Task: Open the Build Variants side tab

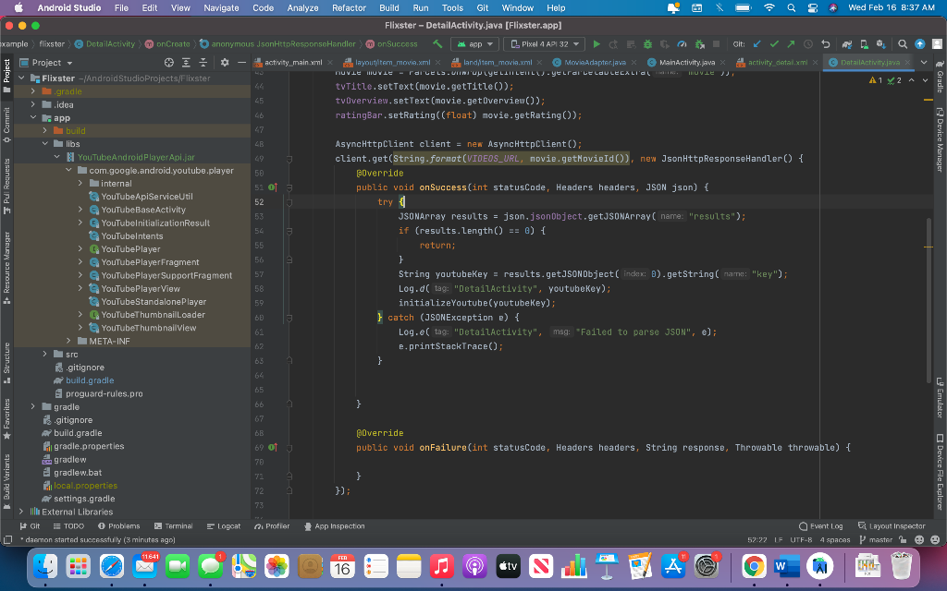Action: (x=6, y=480)
